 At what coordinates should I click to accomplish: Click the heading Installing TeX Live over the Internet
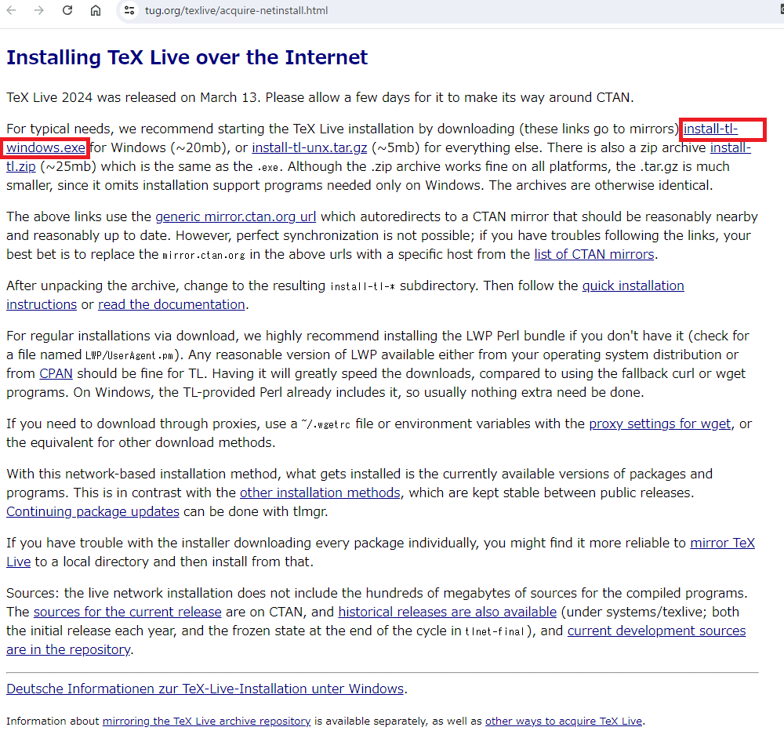coord(187,57)
